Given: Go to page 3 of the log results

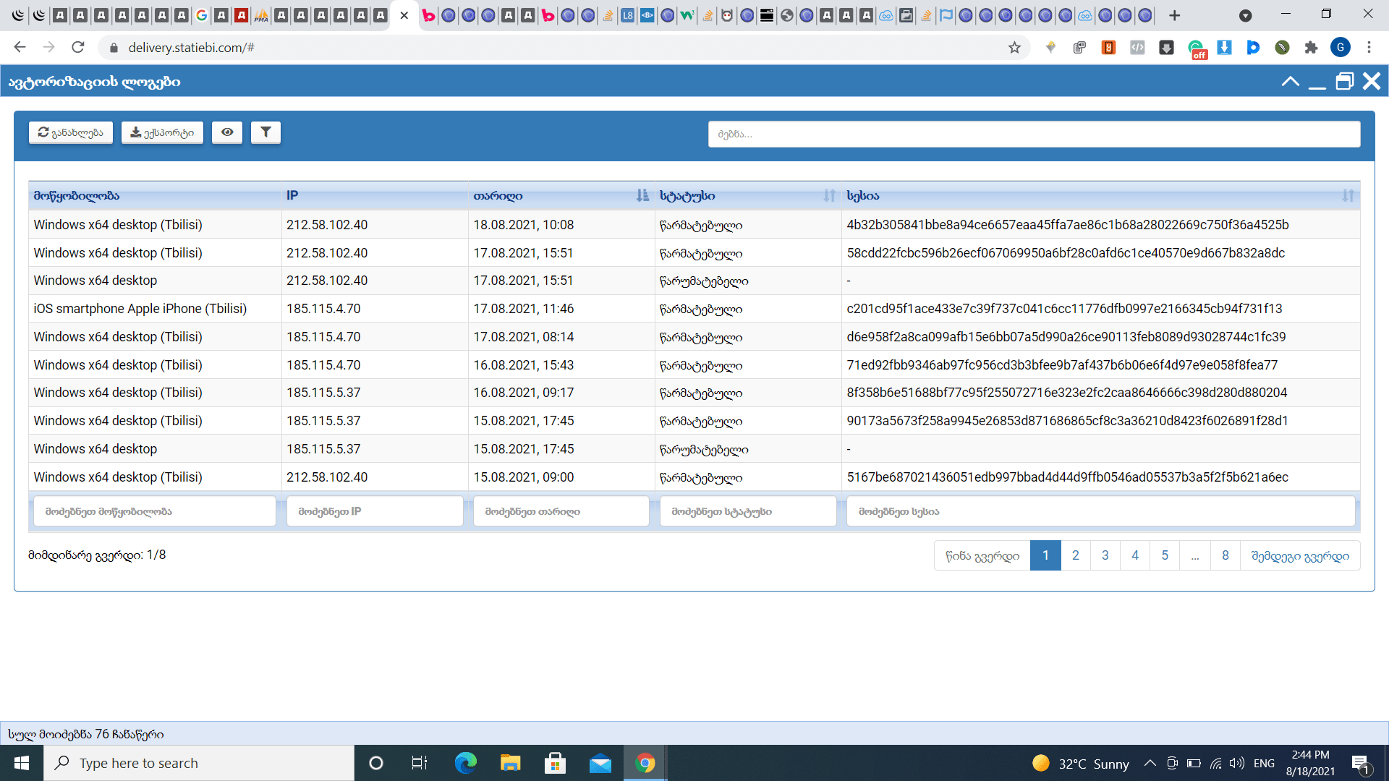Looking at the screenshot, I should (x=1105, y=555).
